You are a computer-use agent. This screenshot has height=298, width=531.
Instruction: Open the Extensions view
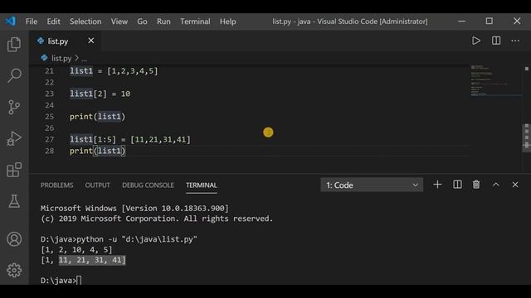point(14,170)
